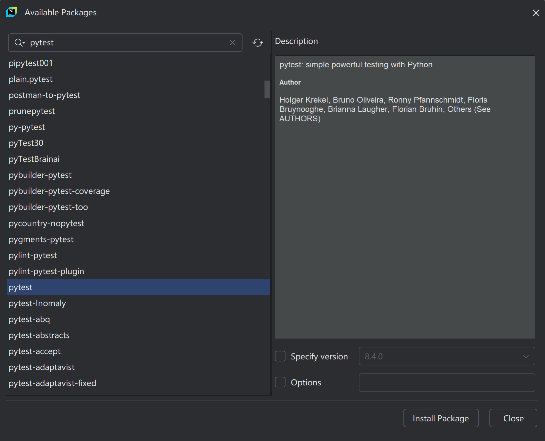The width and height of the screenshot is (545, 441).
Task: Click the search magnifier icon in search field
Action: point(19,43)
